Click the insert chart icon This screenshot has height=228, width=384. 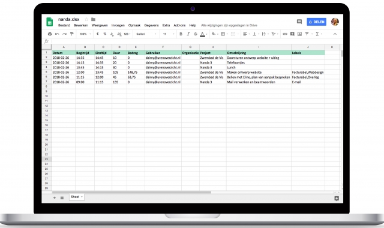(x=299, y=34)
